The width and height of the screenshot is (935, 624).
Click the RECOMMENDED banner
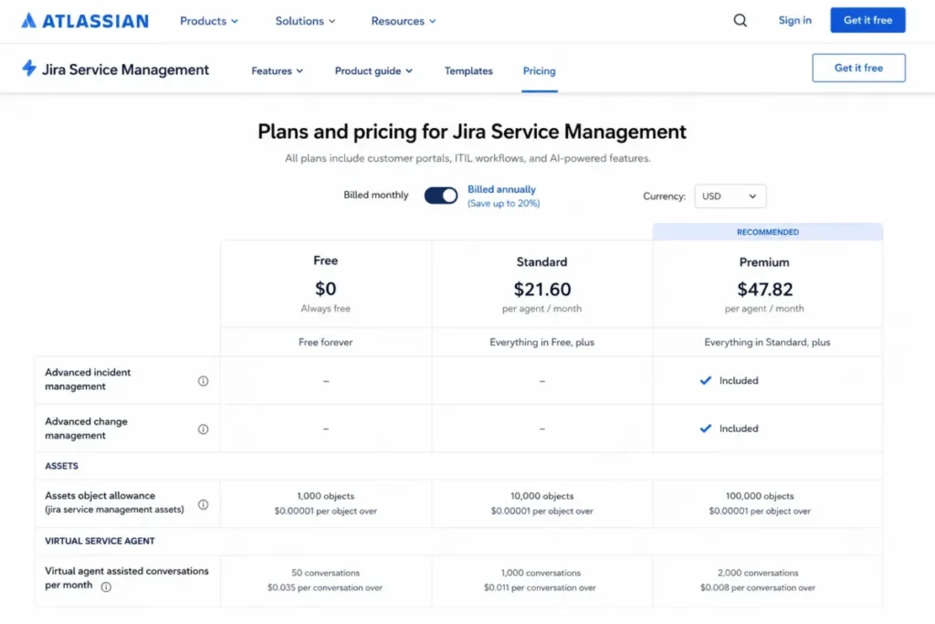tap(767, 232)
